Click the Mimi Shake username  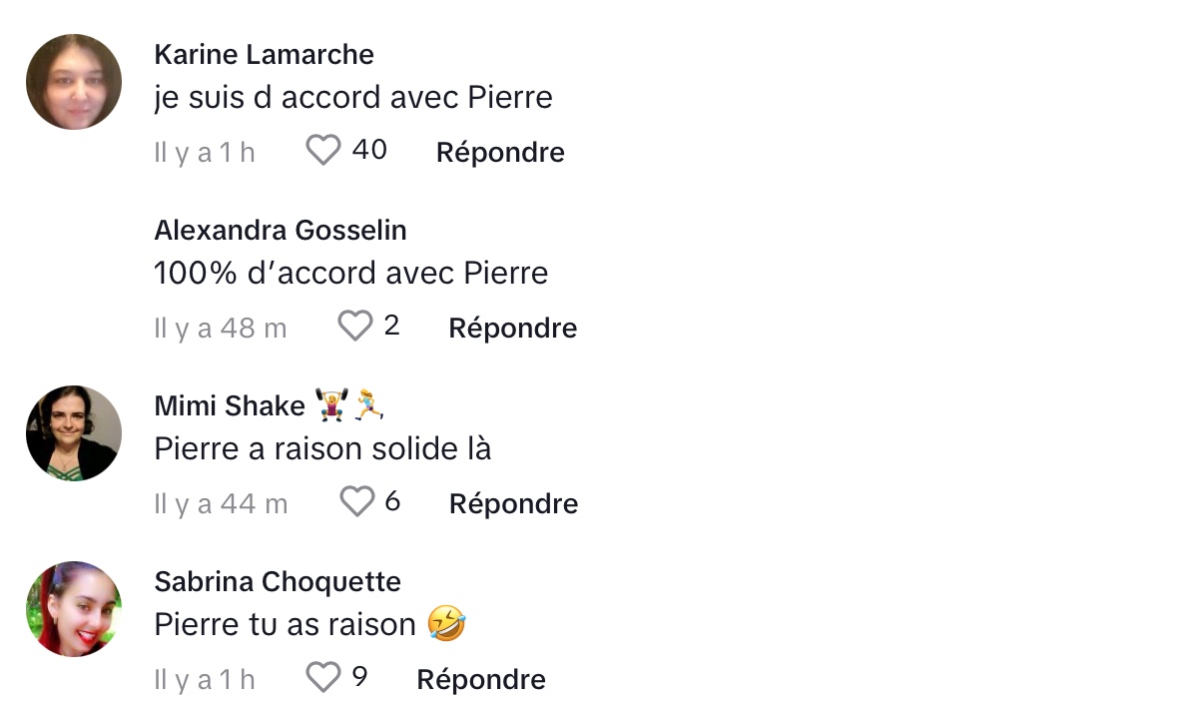point(230,406)
